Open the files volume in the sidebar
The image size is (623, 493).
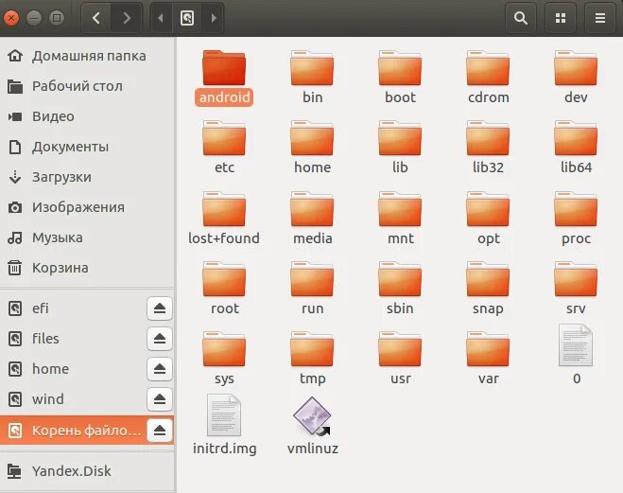tap(72, 339)
